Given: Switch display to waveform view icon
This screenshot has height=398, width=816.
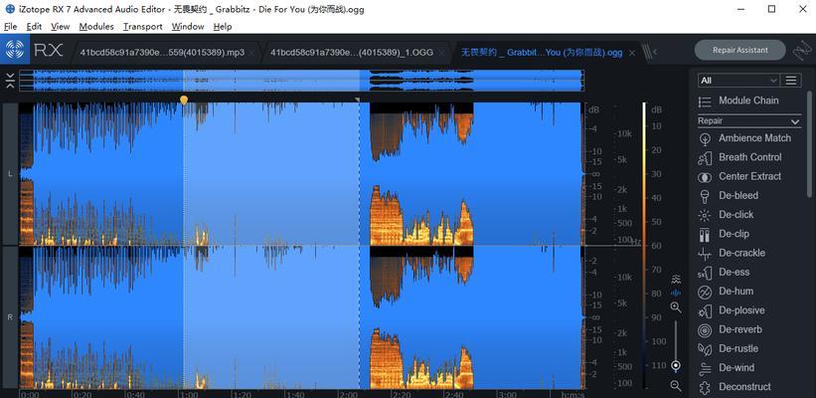Looking at the screenshot, I should click(676, 293).
